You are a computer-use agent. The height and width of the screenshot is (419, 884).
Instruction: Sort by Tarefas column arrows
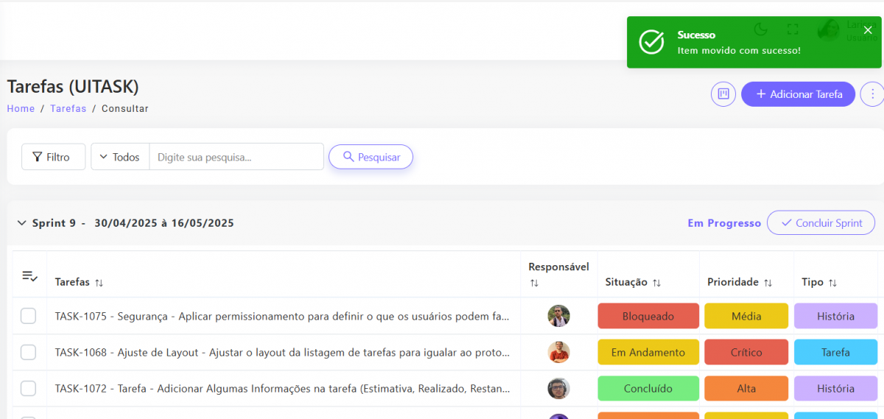(x=99, y=283)
